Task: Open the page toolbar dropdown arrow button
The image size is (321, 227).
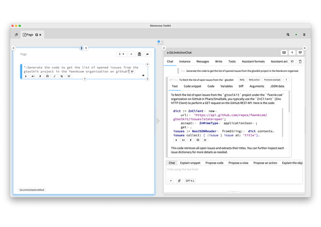Action: 121,54
